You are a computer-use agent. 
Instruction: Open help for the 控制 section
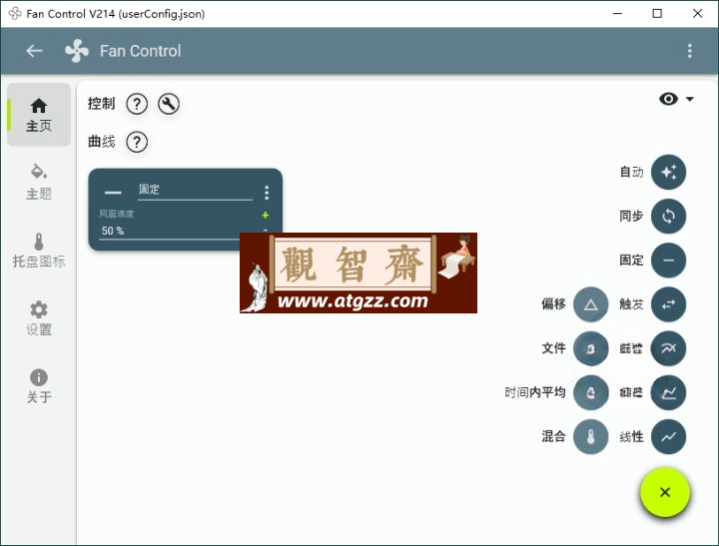pos(137,104)
